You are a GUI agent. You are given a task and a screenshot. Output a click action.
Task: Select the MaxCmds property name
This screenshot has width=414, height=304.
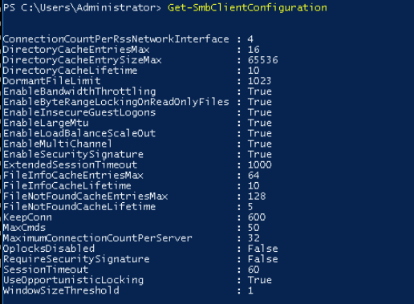click(x=24, y=228)
